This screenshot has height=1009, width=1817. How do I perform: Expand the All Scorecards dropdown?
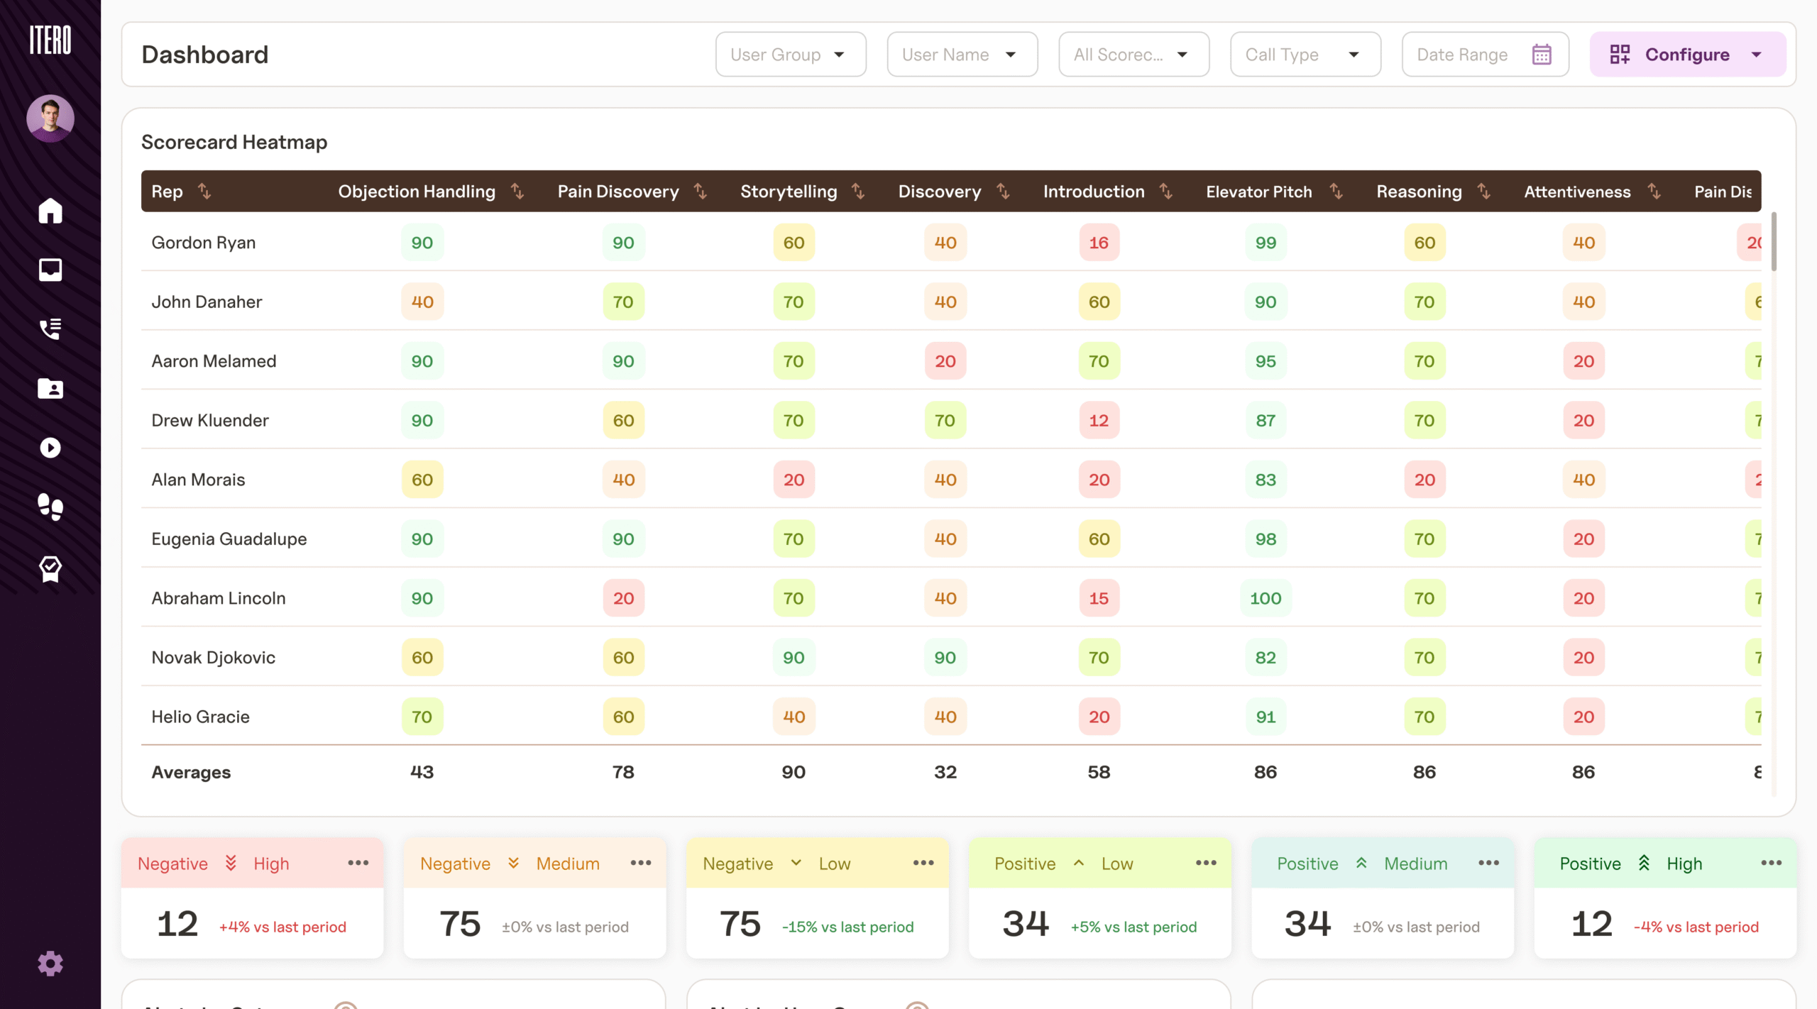1133,55
